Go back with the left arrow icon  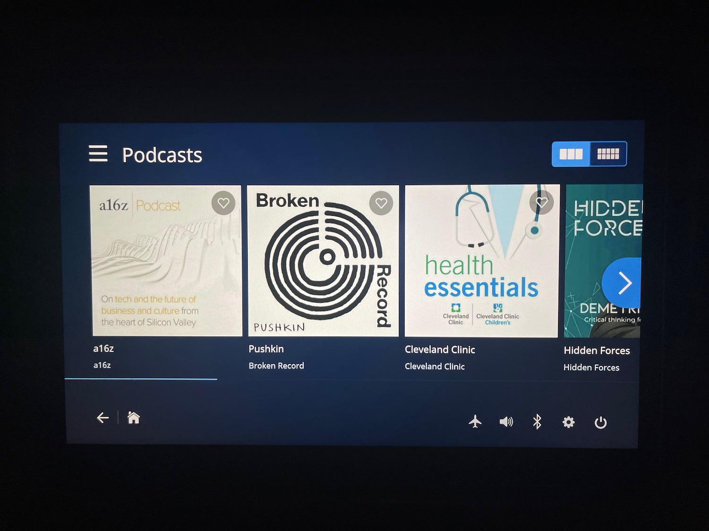(103, 418)
